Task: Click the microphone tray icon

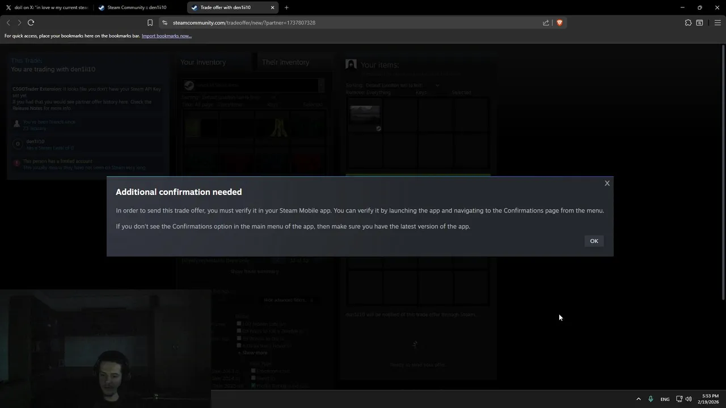Action: (651, 399)
